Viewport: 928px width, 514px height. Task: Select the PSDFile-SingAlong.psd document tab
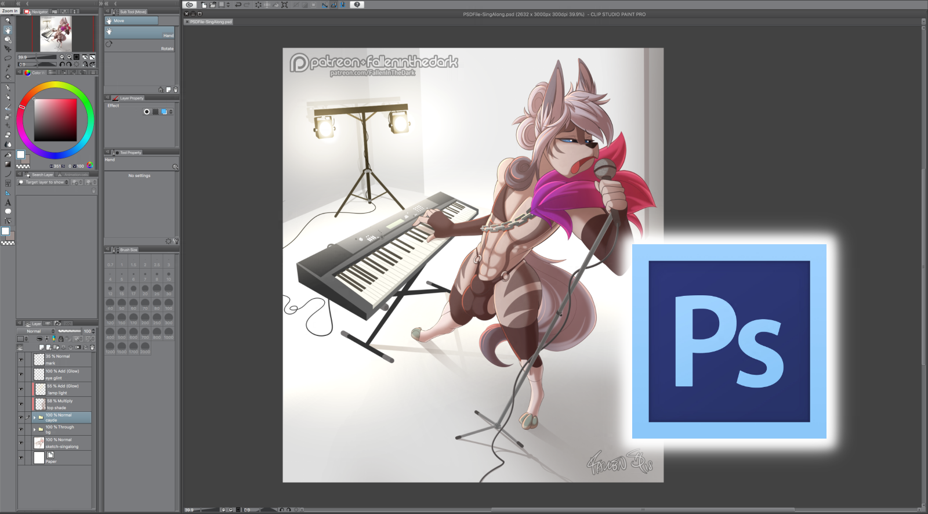[209, 22]
